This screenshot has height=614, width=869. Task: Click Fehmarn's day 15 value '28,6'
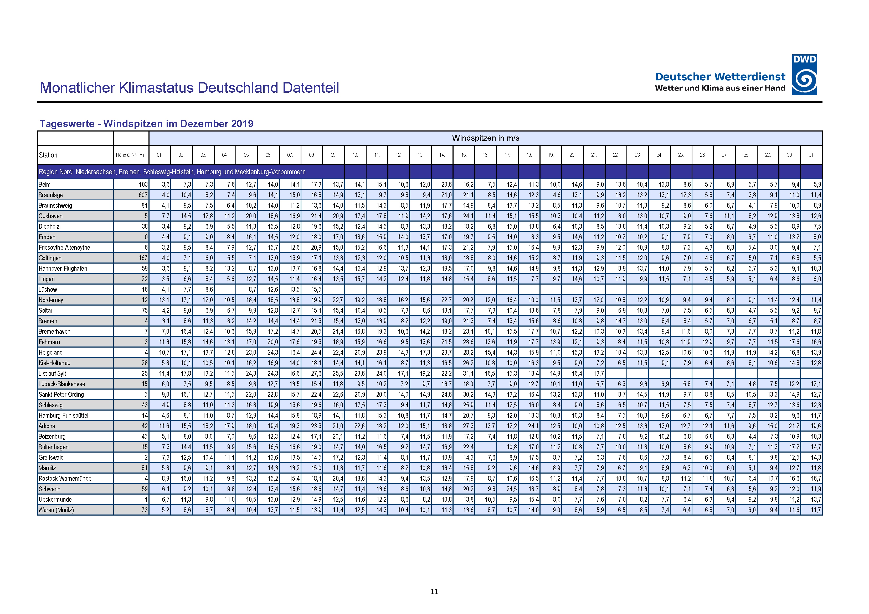pos(468,342)
